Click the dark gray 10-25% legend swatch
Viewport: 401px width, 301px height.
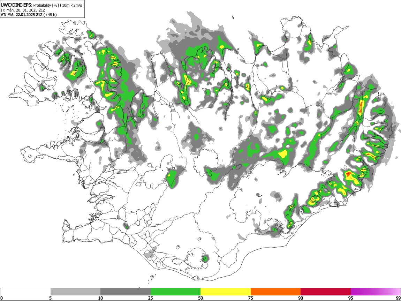126,292
